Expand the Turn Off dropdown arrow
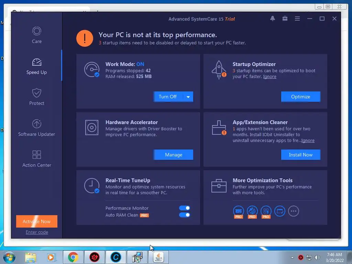Image resolution: width=352 pixels, height=264 pixels. click(188, 97)
